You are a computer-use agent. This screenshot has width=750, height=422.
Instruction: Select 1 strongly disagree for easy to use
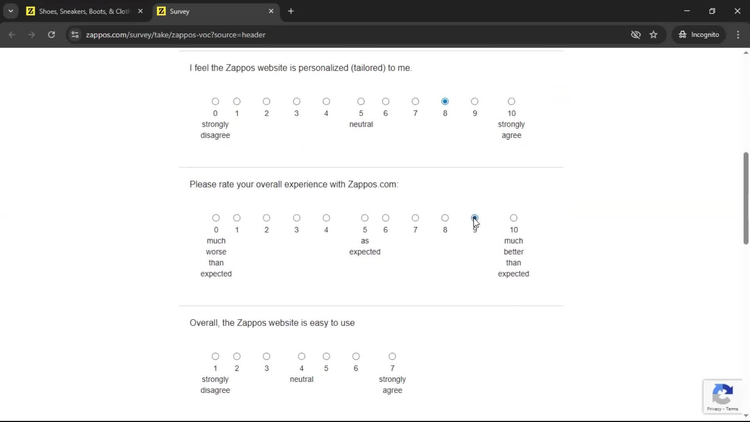[215, 356]
